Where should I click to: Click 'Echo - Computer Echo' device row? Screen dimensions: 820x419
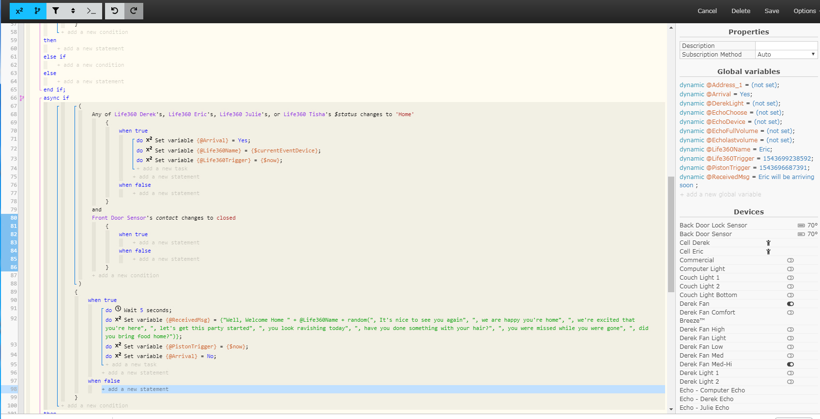click(712, 390)
